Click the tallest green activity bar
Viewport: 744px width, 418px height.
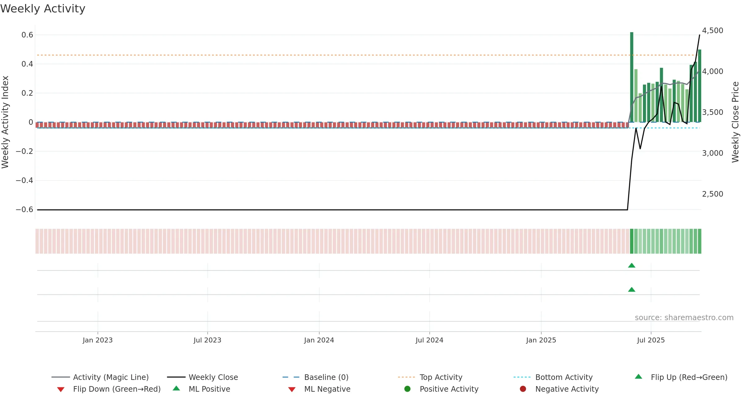point(632,77)
